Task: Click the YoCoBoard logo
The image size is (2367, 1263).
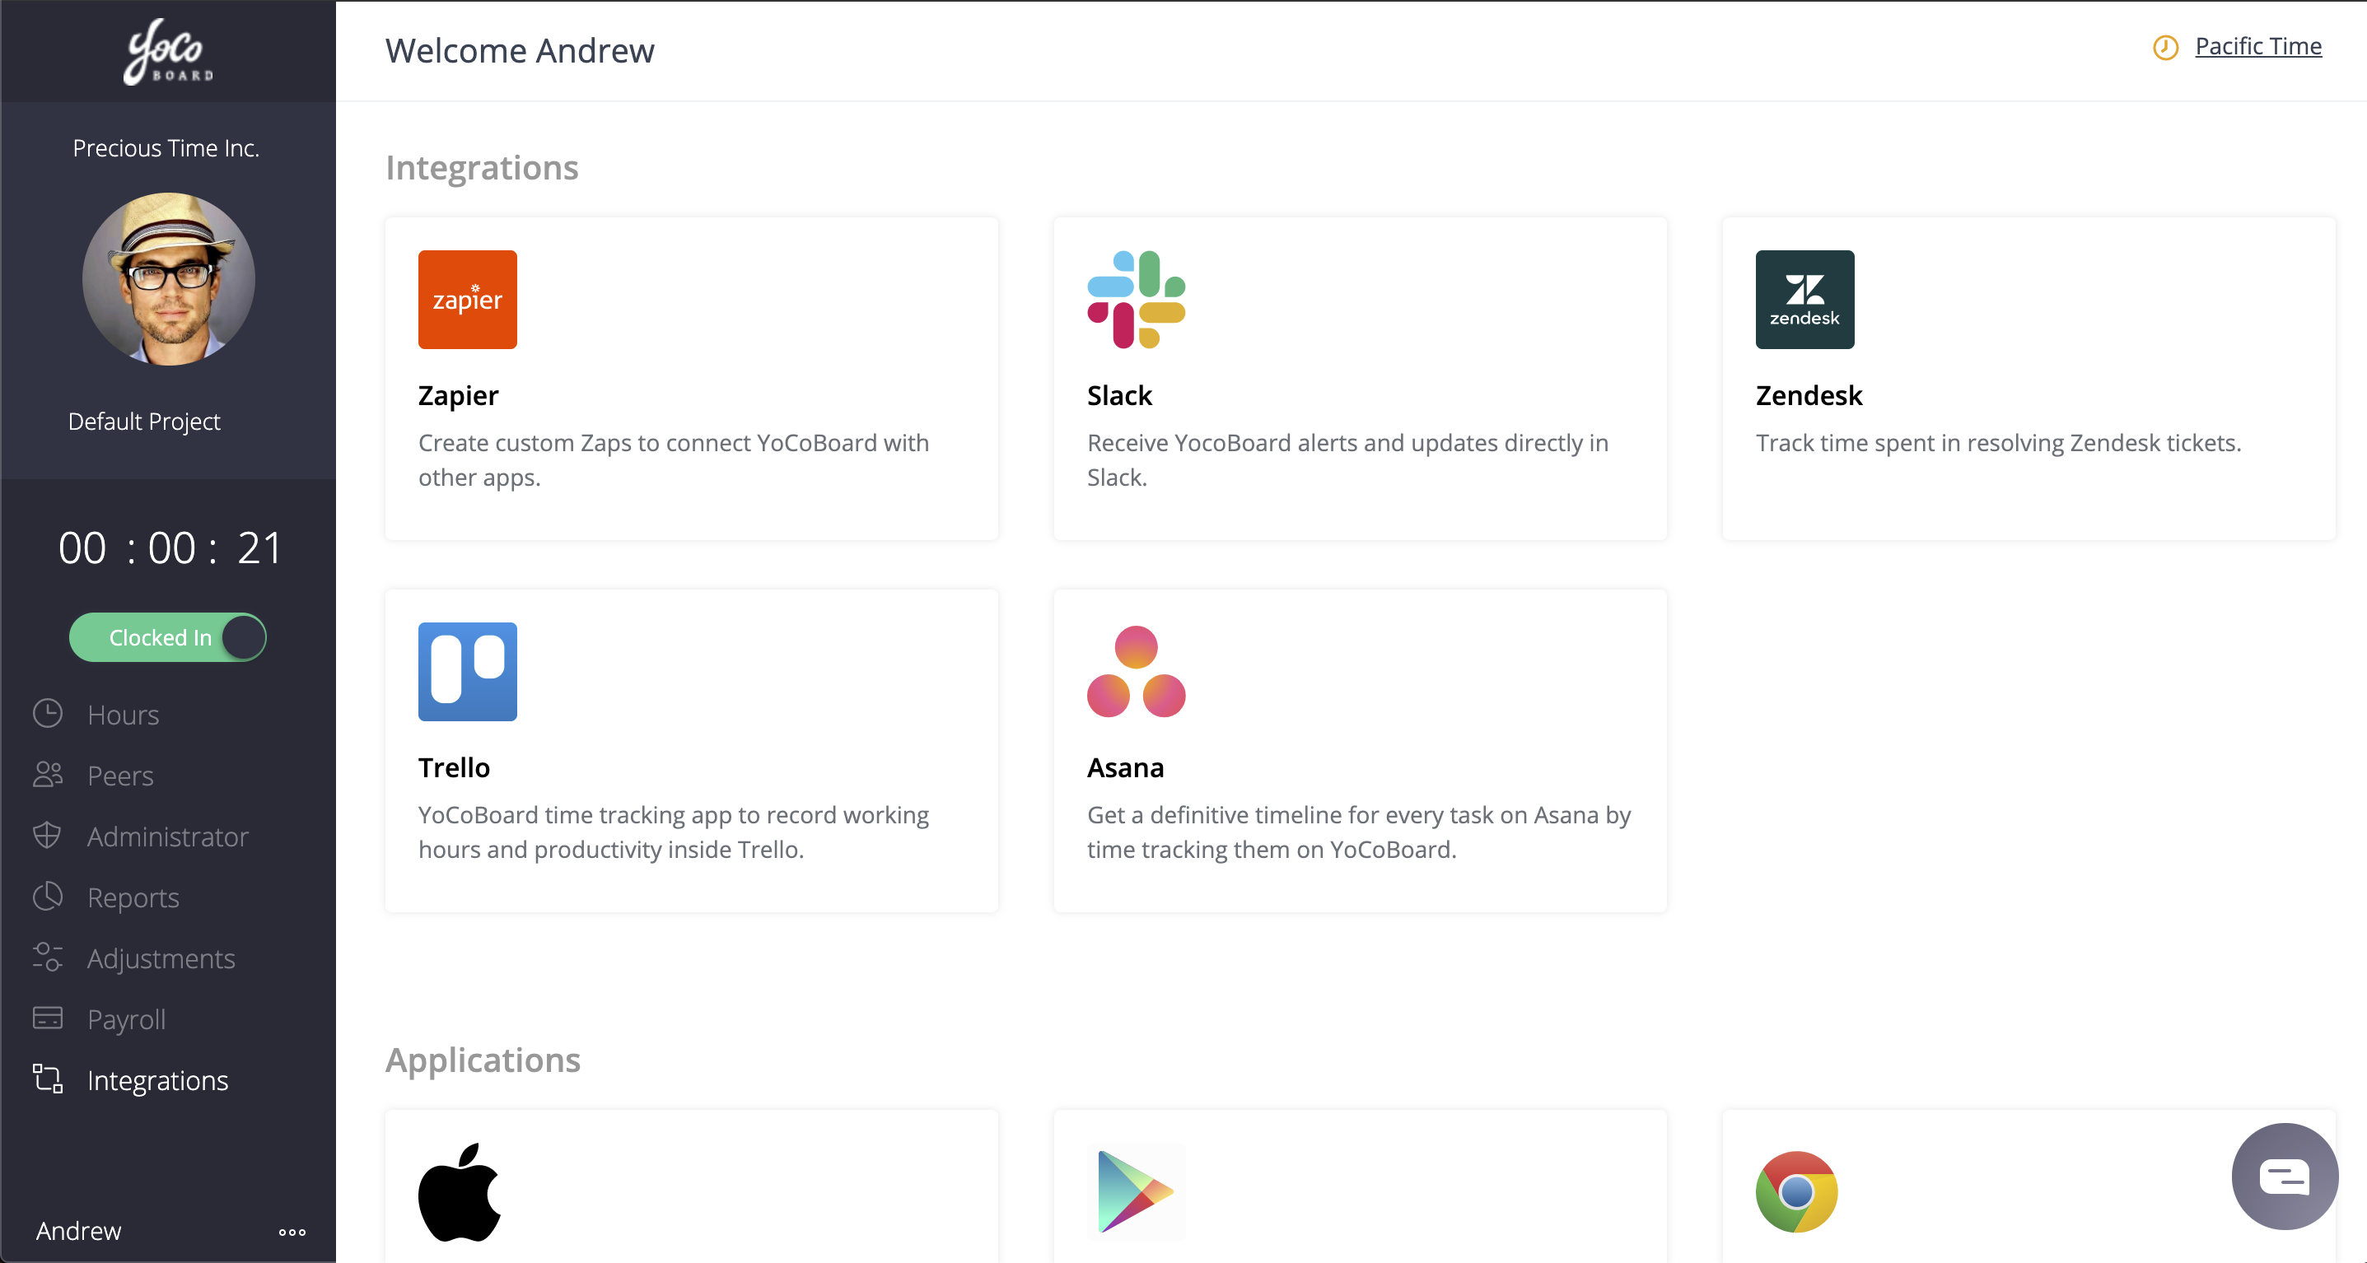Action: click(x=168, y=51)
